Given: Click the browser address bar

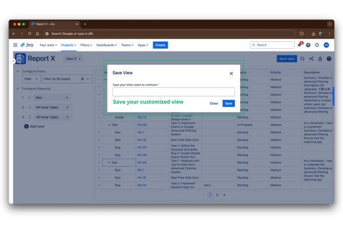Looking at the screenshot, I should (x=169, y=34).
